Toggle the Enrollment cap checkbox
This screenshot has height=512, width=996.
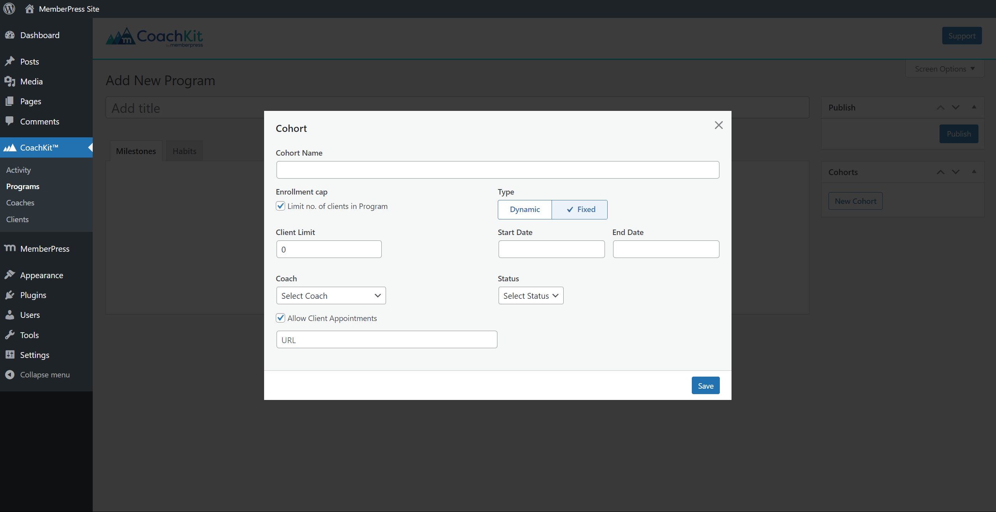point(280,206)
